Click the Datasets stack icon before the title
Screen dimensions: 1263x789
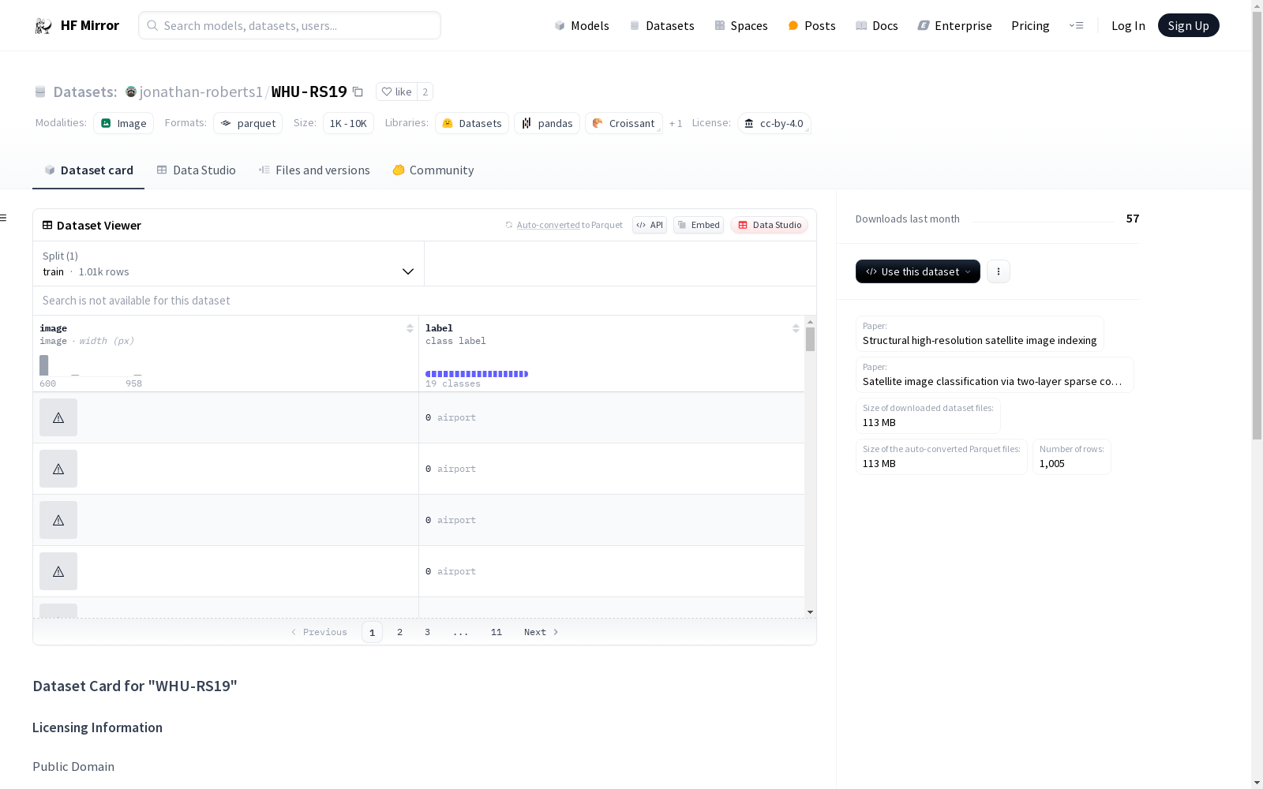click(x=40, y=92)
